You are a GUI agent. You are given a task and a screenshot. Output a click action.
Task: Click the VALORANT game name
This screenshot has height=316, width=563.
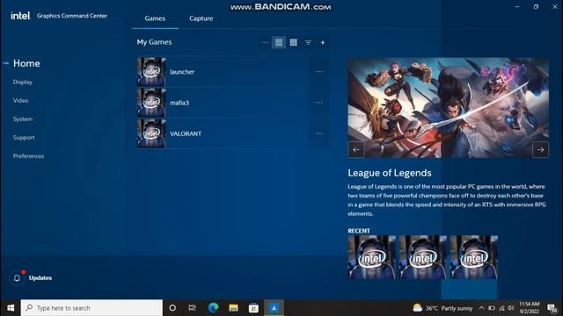(x=186, y=133)
